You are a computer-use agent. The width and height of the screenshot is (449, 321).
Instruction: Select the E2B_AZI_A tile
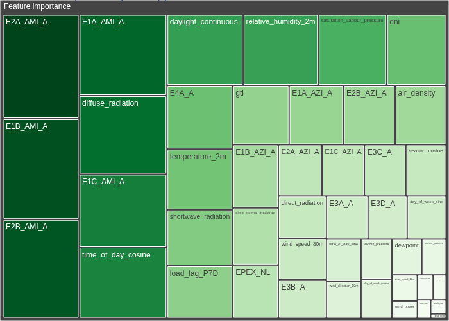coord(369,115)
